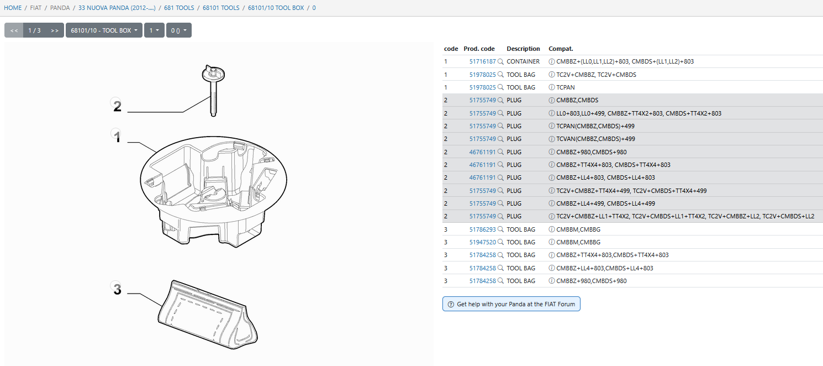The height and width of the screenshot is (366, 823).
Task: Open product code 51716187 link
Action: click(482, 62)
